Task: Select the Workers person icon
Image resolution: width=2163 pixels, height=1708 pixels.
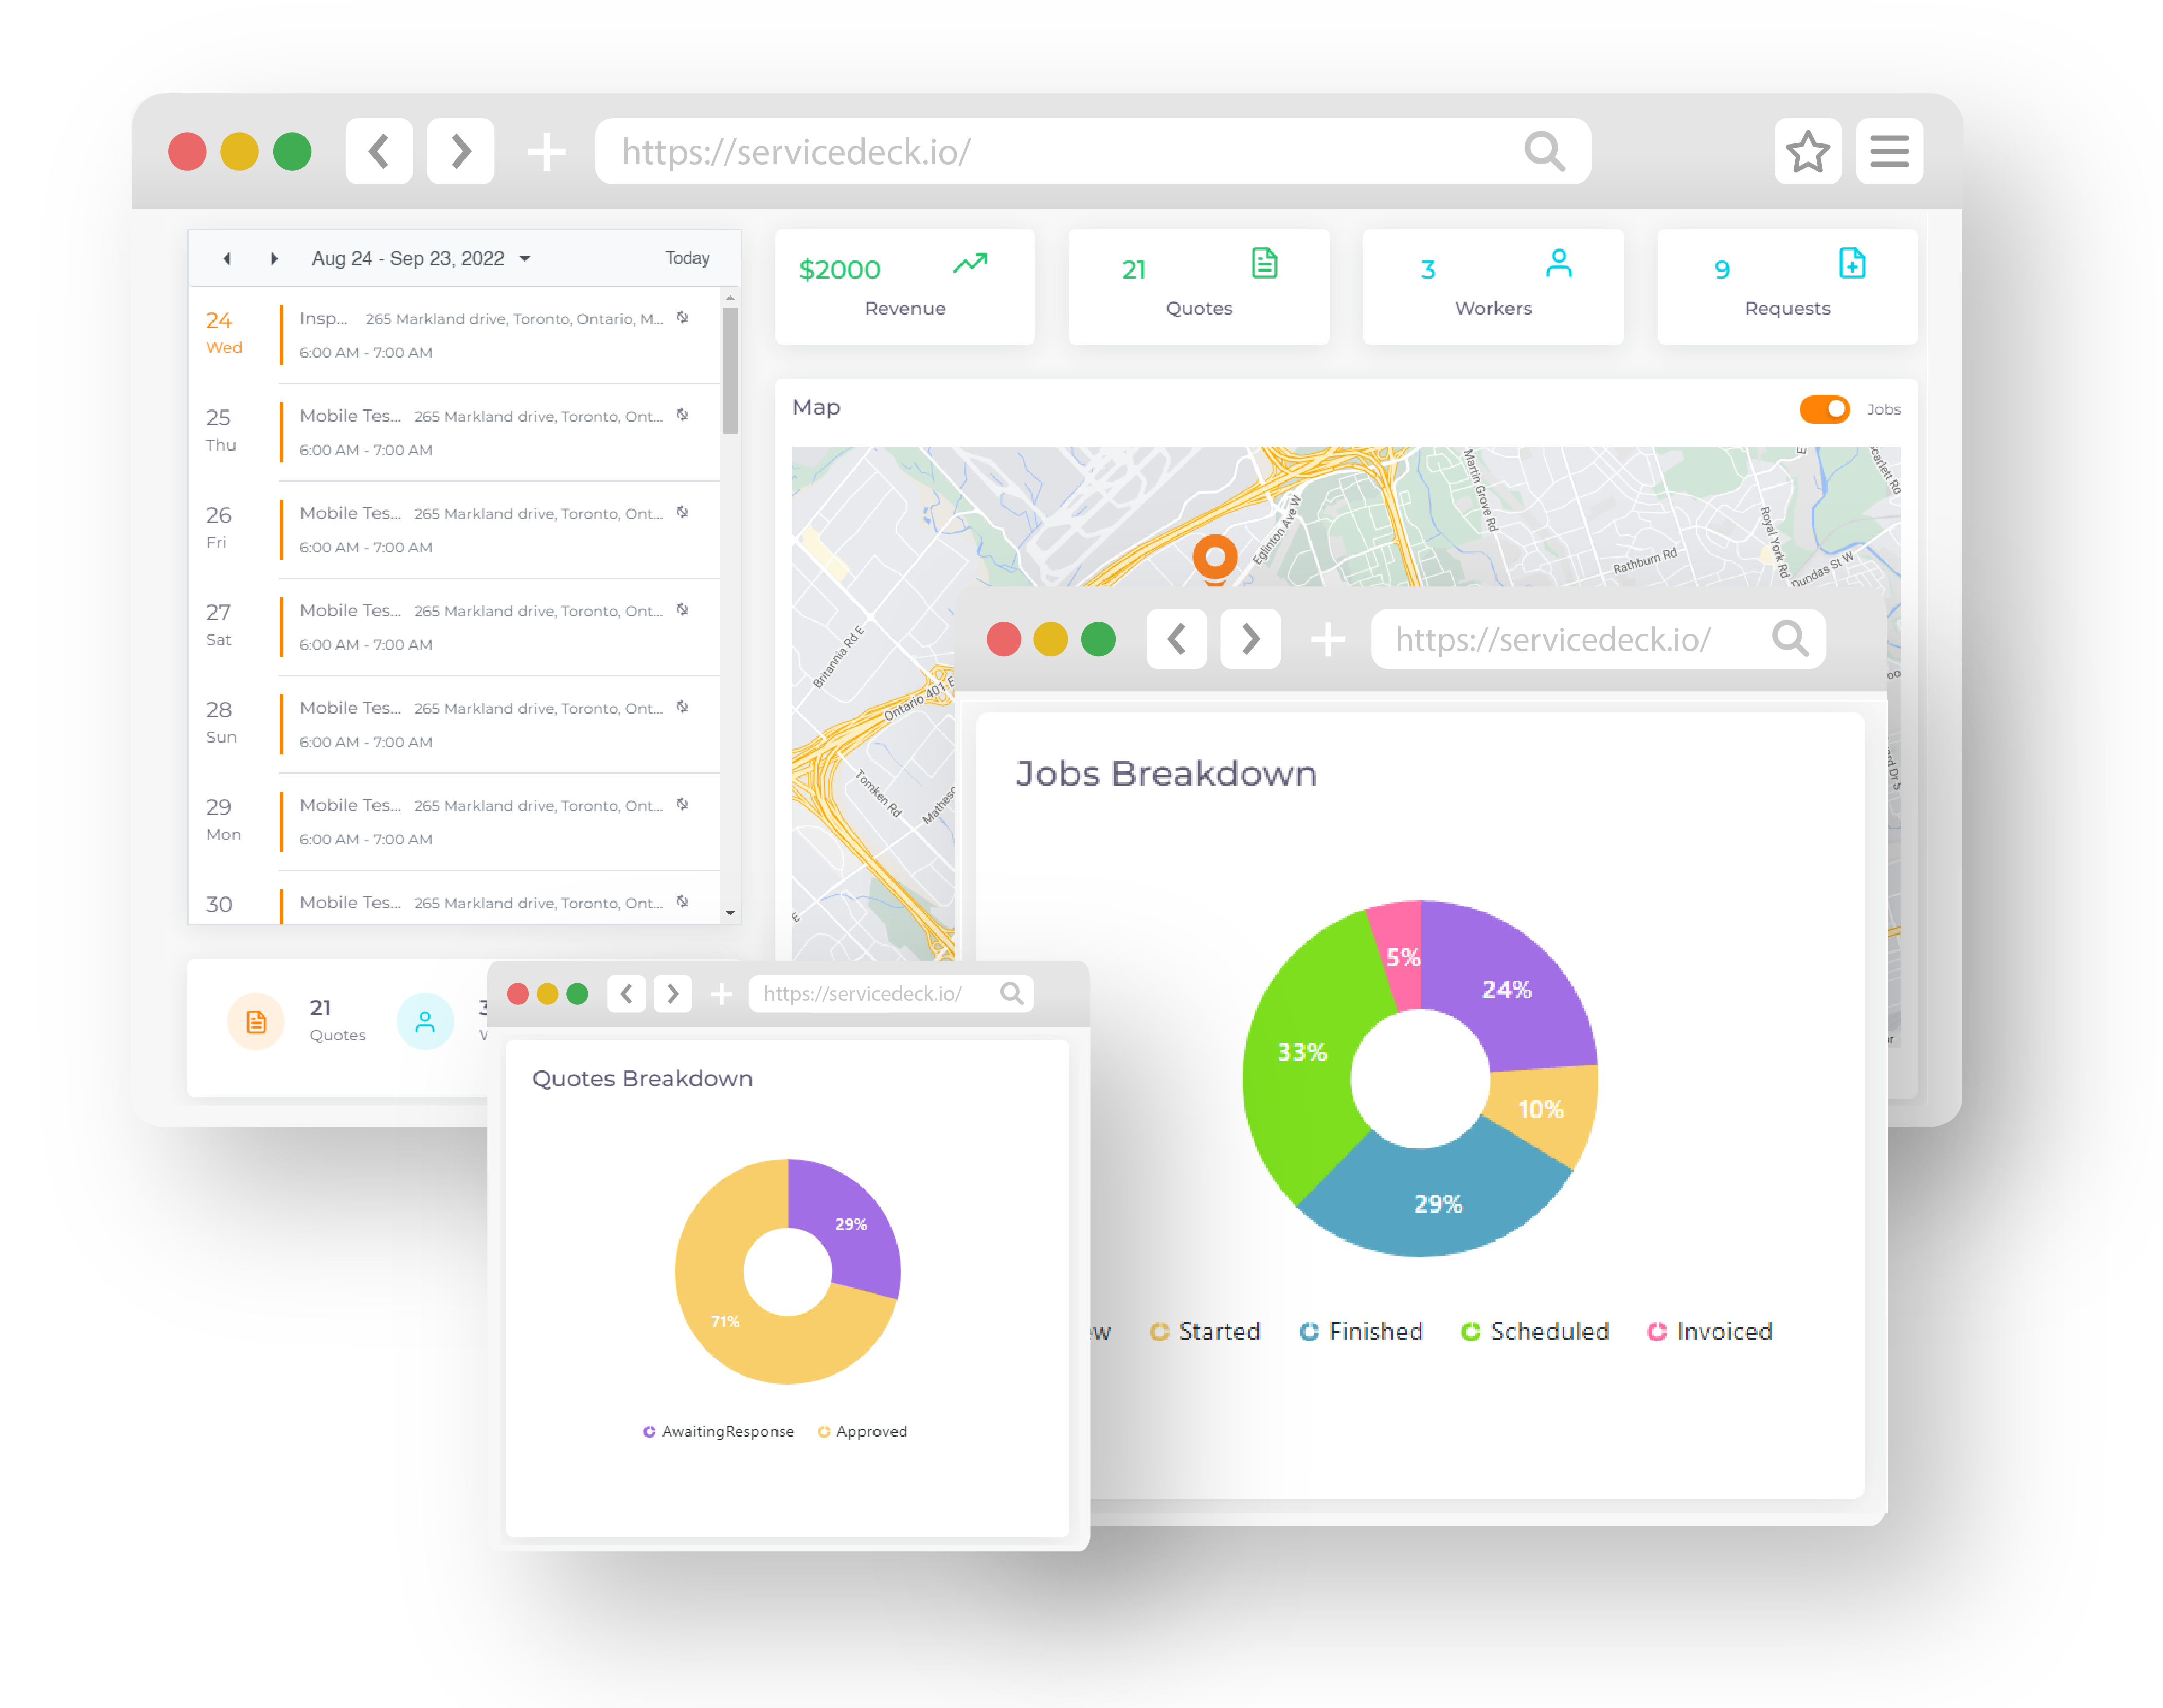Action: (1557, 262)
